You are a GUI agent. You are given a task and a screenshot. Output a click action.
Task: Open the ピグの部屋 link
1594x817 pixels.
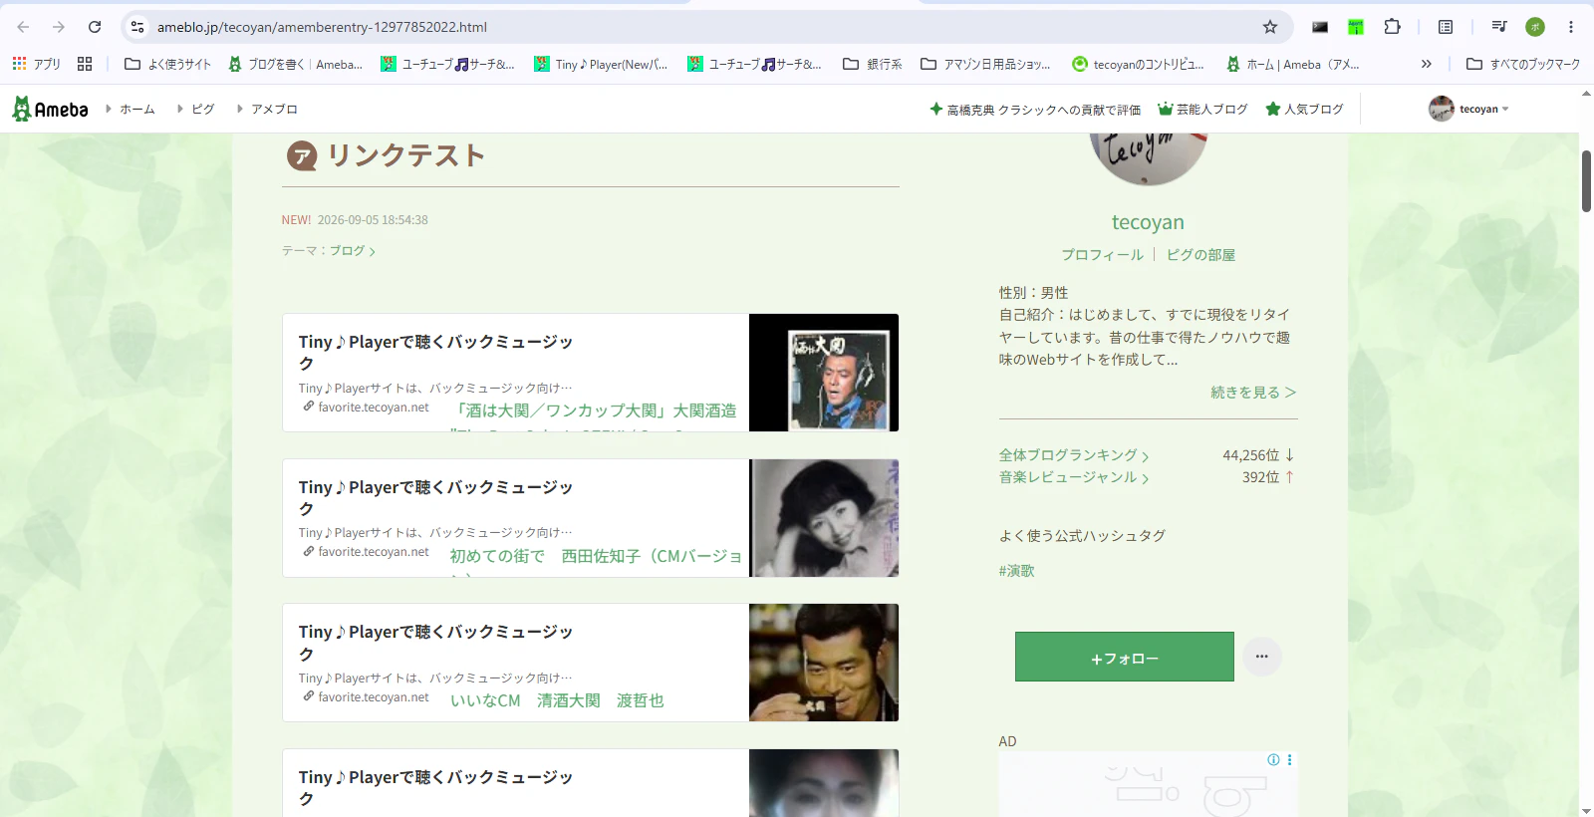coord(1200,255)
